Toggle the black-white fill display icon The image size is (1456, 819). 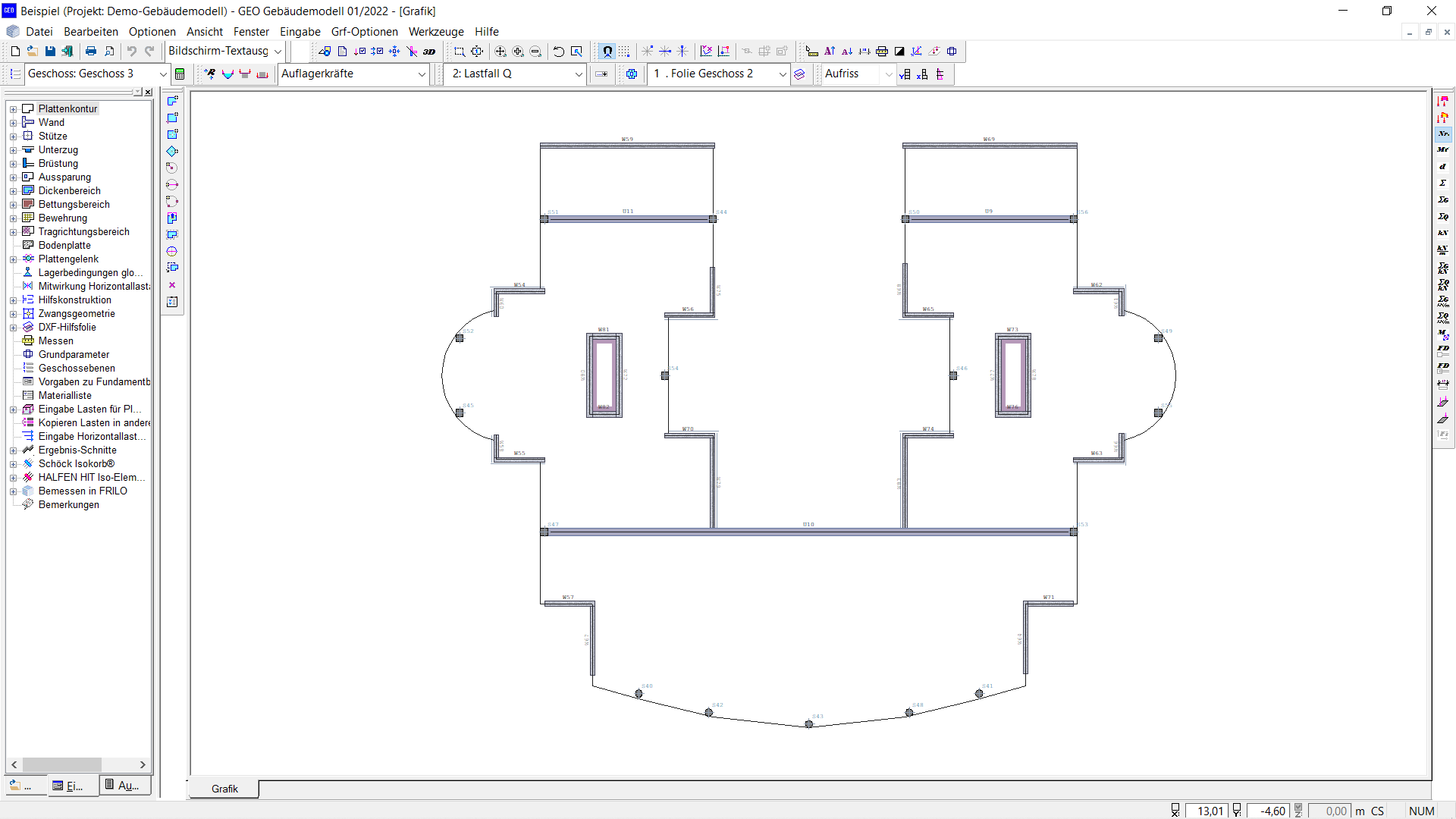tap(899, 51)
